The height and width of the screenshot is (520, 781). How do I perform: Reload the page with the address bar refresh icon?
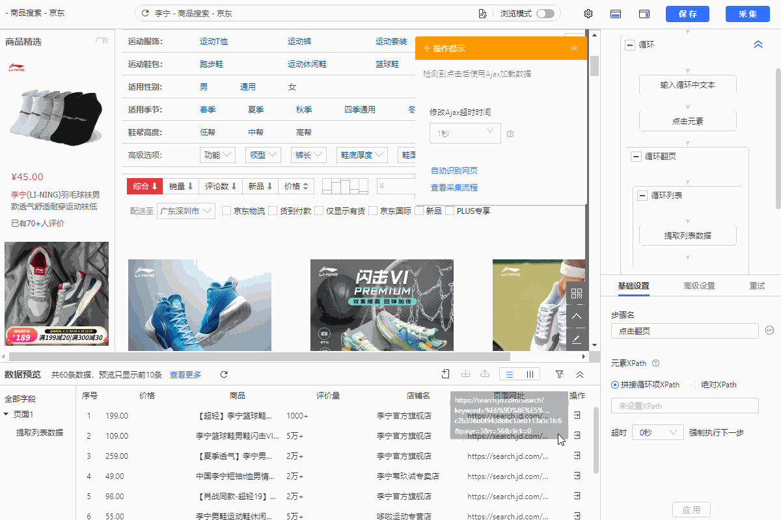(x=144, y=14)
